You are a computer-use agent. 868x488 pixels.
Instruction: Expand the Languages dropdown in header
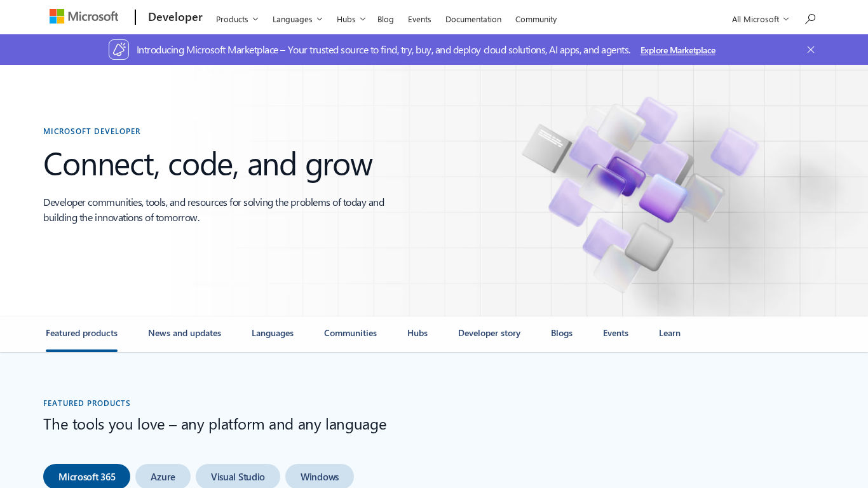click(297, 19)
